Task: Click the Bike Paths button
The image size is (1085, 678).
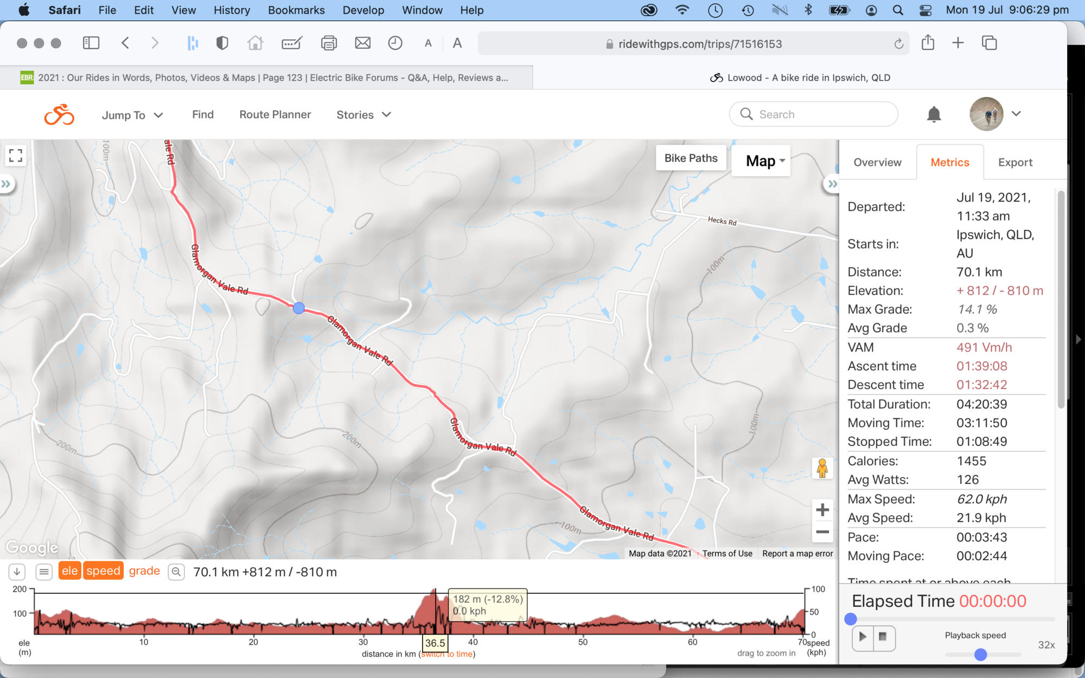Action: click(691, 158)
